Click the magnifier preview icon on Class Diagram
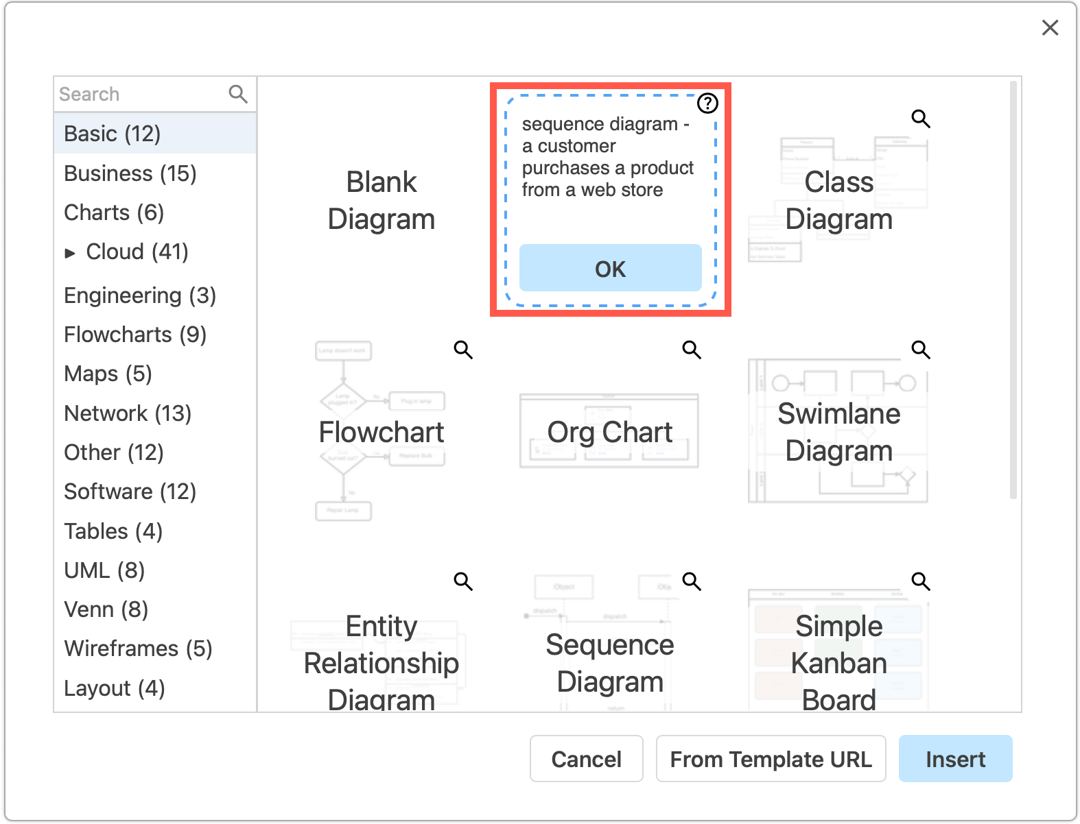 click(x=921, y=119)
